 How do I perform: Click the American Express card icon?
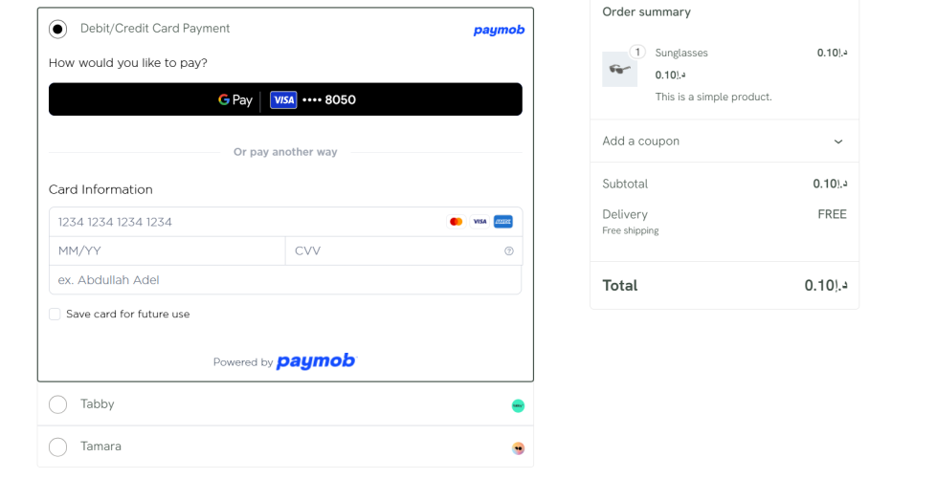point(503,222)
